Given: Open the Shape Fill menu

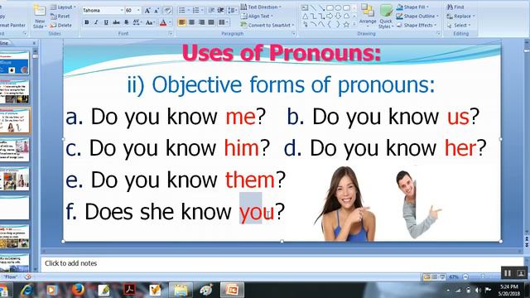Looking at the screenshot, I should click(412, 7).
